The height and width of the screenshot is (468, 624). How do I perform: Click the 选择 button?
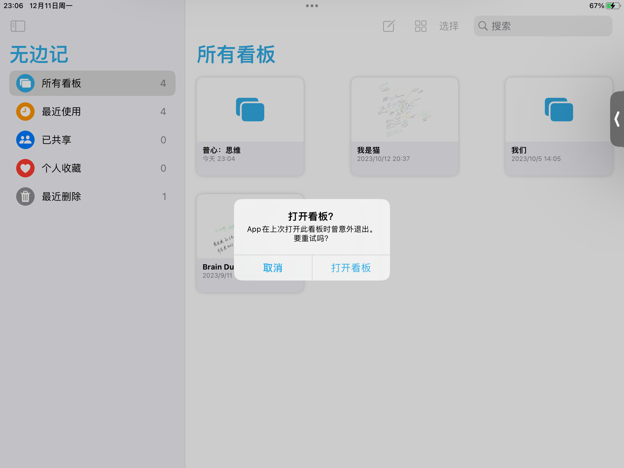tap(449, 26)
